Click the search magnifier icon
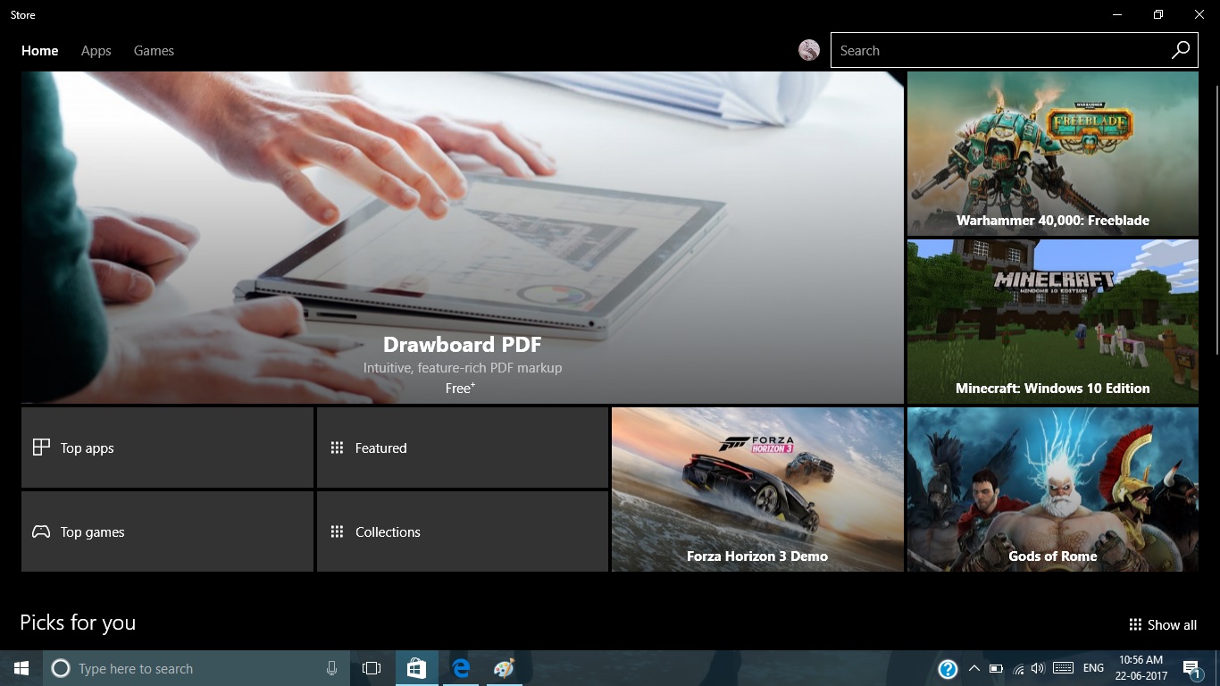1220x686 pixels. pos(1181,50)
